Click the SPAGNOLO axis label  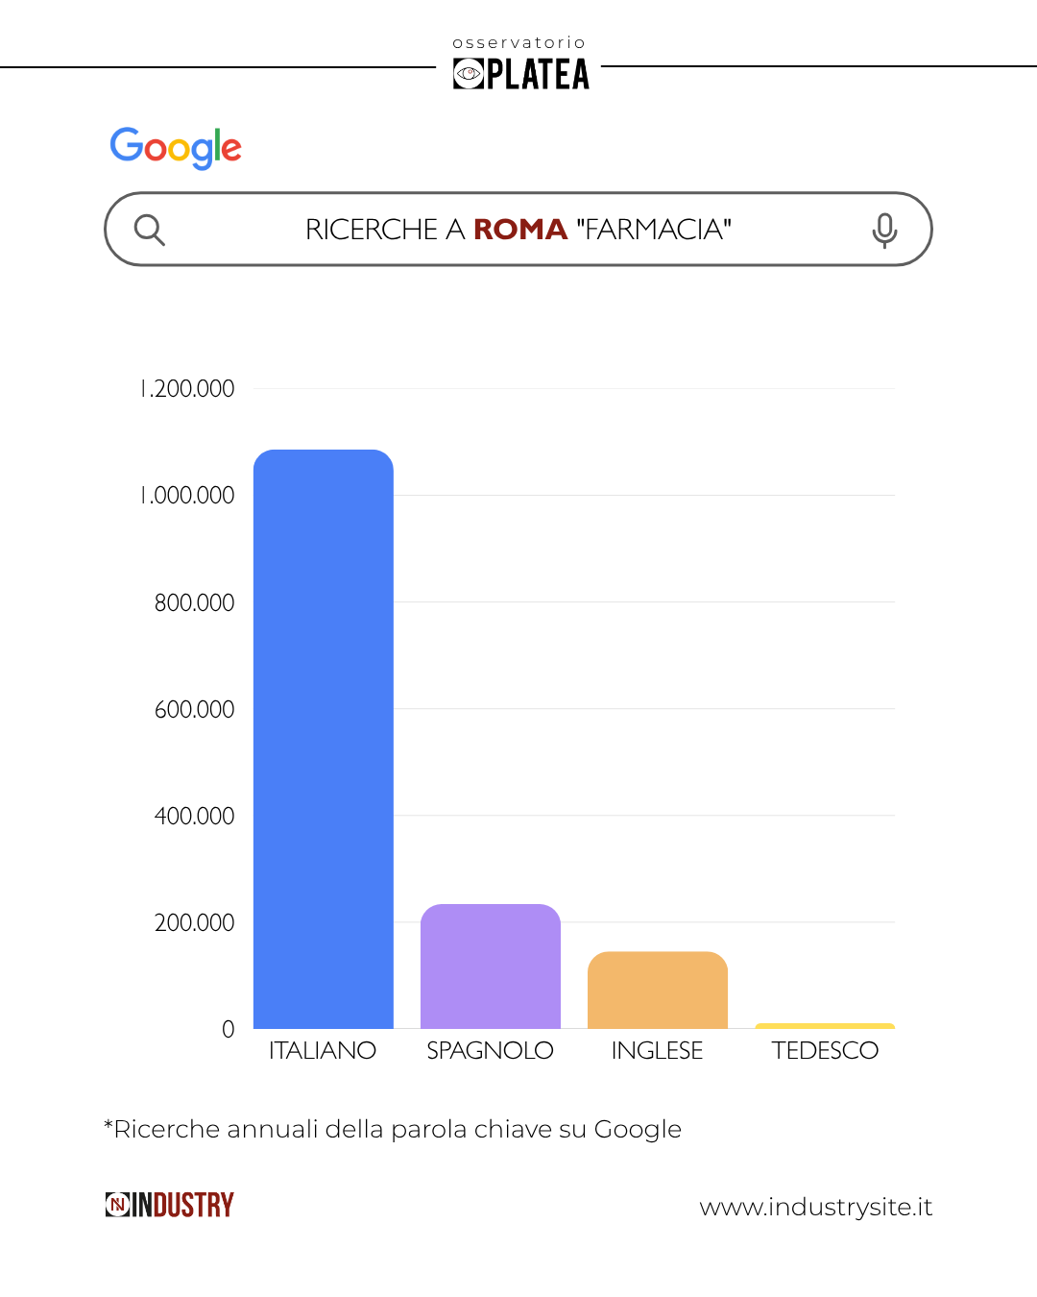[490, 1050]
